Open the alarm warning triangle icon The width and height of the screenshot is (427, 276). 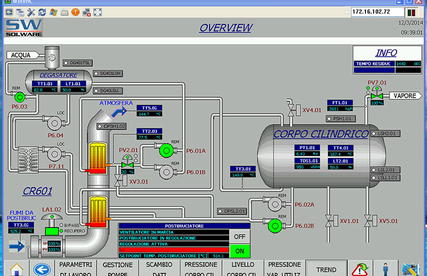click(360, 269)
